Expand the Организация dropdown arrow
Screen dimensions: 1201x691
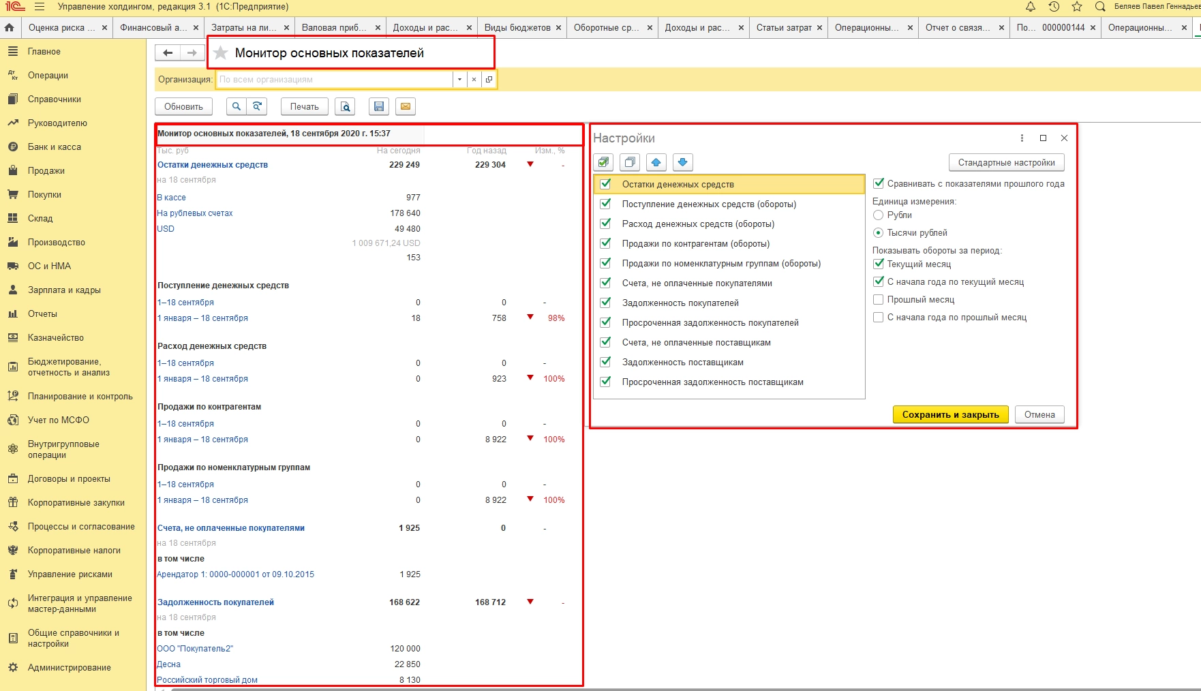coord(459,80)
